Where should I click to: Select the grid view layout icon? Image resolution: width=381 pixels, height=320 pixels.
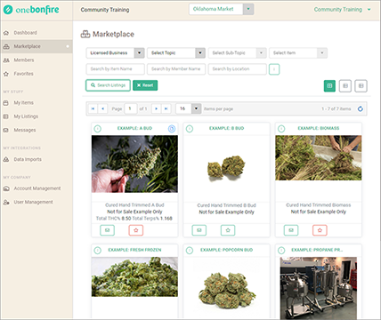(329, 86)
